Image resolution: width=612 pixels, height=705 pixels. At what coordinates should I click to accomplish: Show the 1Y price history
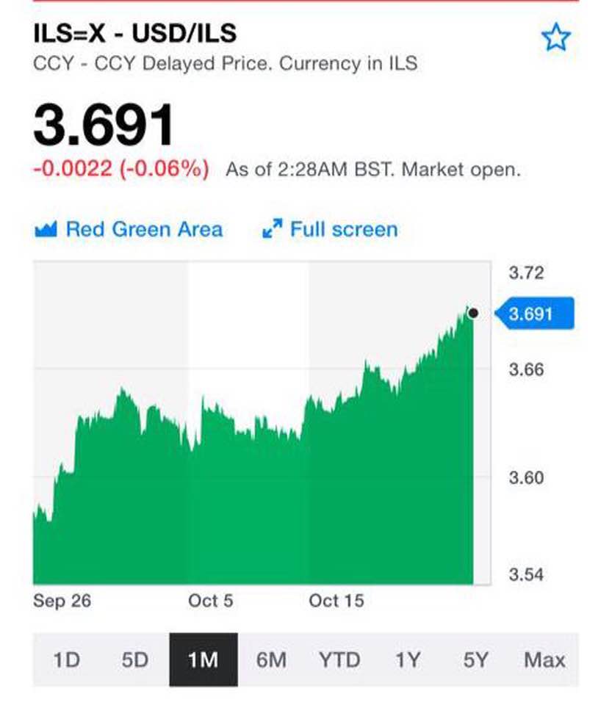tap(408, 659)
